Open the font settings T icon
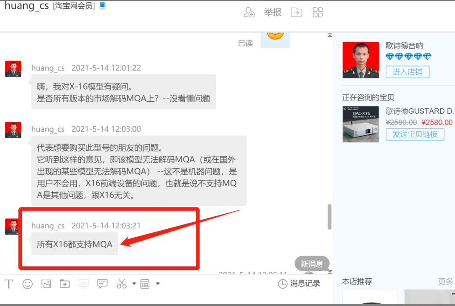The height and width of the screenshot is (306, 455). point(9,284)
